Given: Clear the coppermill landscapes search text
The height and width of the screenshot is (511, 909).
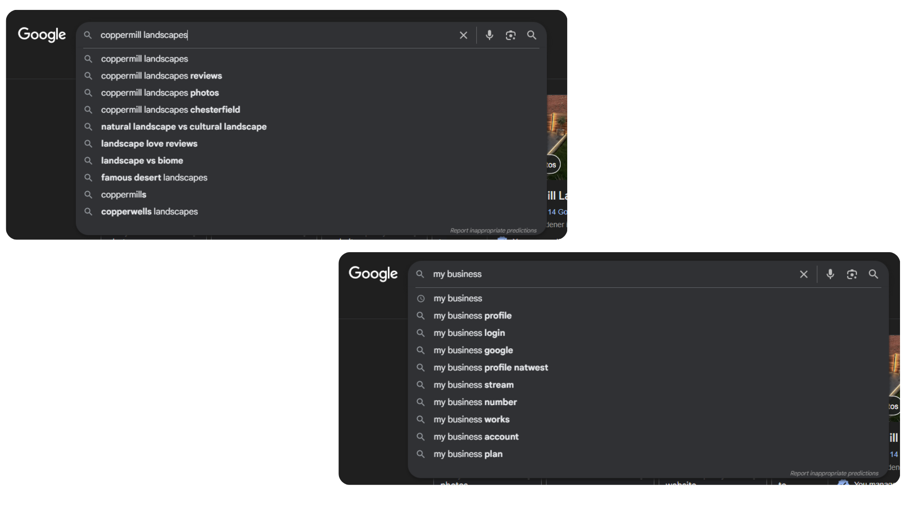Looking at the screenshot, I should pyautogui.click(x=463, y=35).
